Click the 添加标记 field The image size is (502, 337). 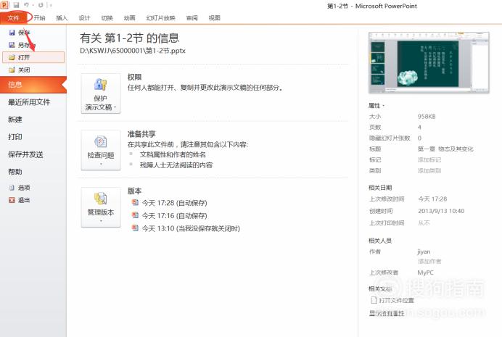coord(429,160)
